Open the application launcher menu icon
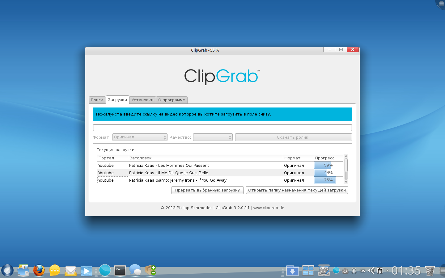This screenshot has width=445, height=278. (x=7, y=271)
